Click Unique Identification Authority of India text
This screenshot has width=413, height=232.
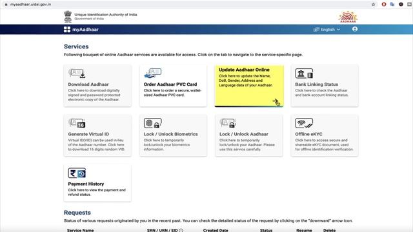click(x=106, y=15)
